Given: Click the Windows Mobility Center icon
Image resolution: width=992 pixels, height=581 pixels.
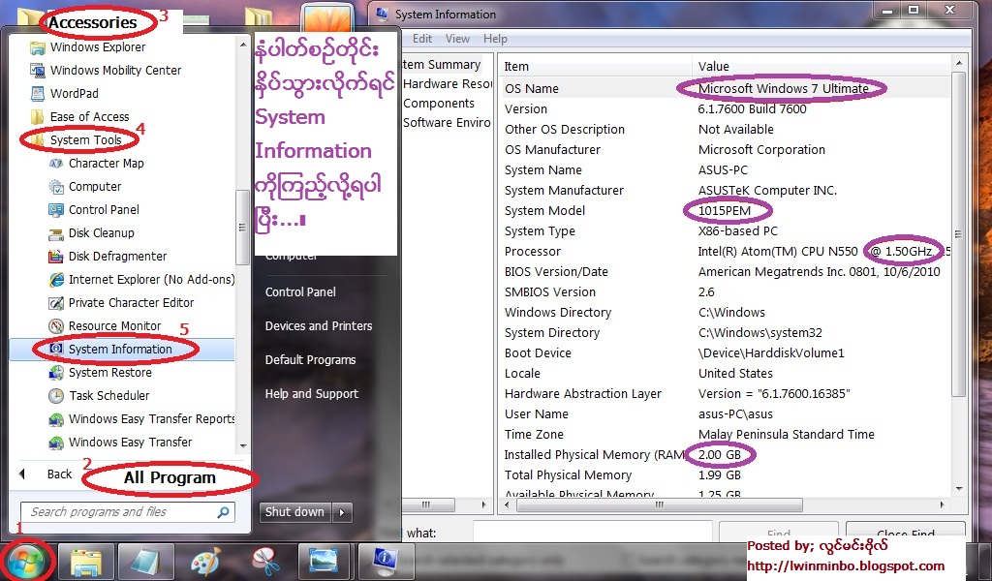Looking at the screenshot, I should click(x=38, y=70).
